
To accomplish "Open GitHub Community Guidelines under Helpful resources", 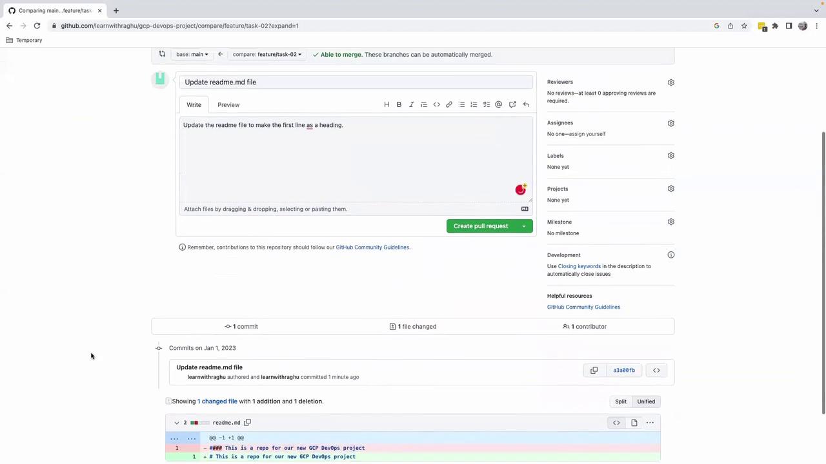I will [583, 307].
